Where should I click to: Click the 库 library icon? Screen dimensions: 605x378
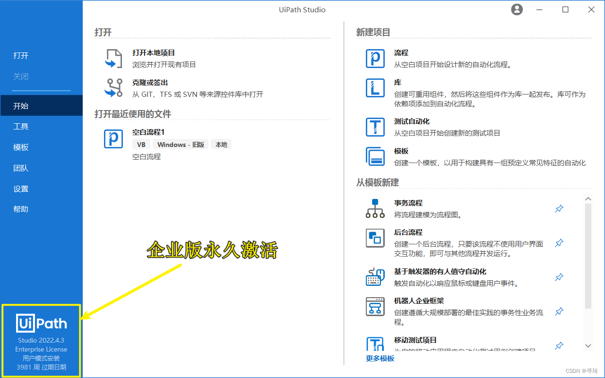pyautogui.click(x=375, y=88)
